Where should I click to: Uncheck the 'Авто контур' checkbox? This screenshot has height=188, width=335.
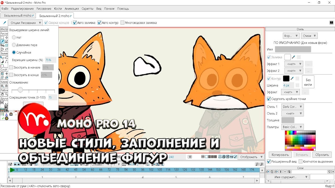coord(99,23)
